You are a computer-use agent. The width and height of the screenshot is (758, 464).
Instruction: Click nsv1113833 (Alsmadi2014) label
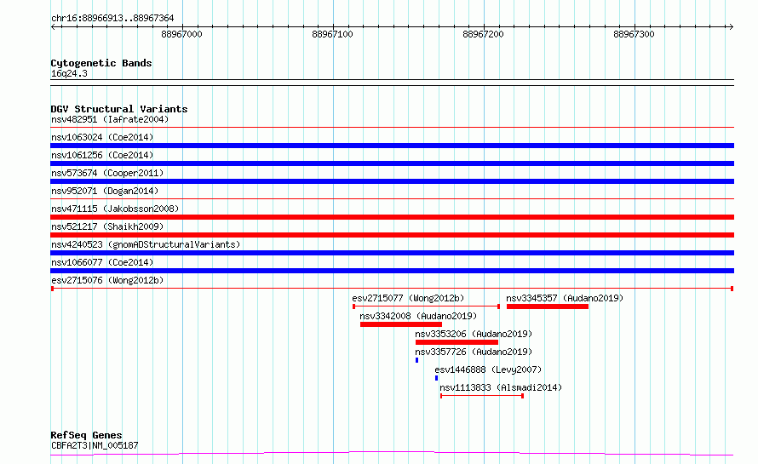pyautogui.click(x=501, y=387)
